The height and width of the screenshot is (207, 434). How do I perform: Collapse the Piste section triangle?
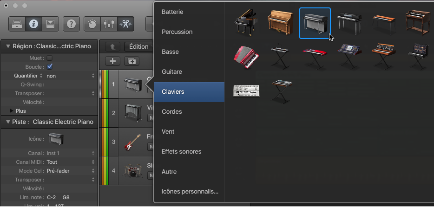[x=8, y=122]
